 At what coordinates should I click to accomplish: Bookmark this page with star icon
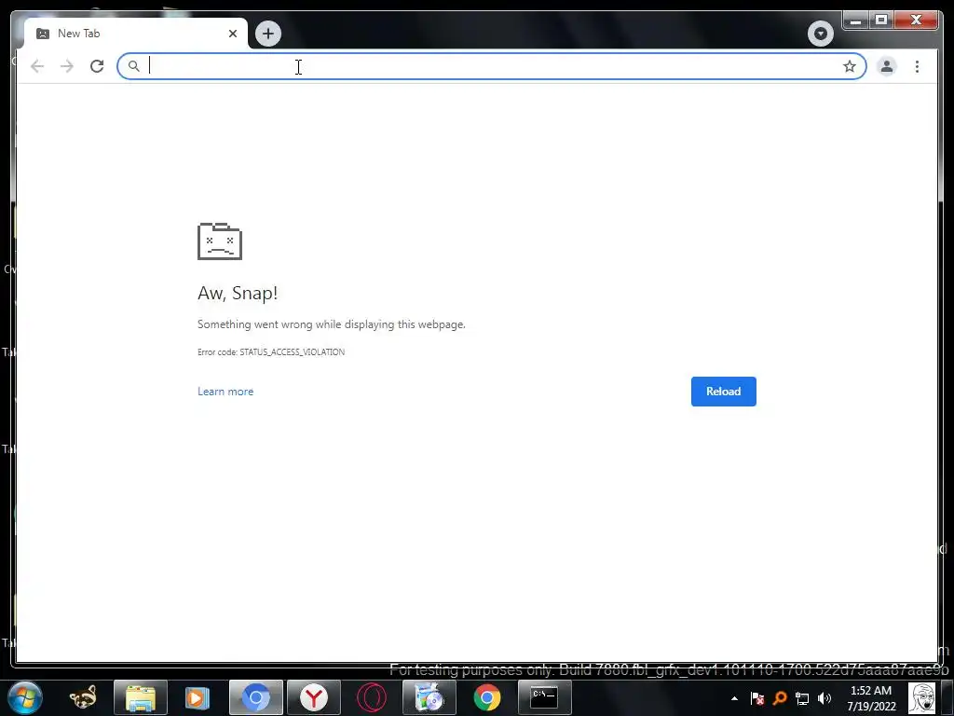[x=850, y=66]
